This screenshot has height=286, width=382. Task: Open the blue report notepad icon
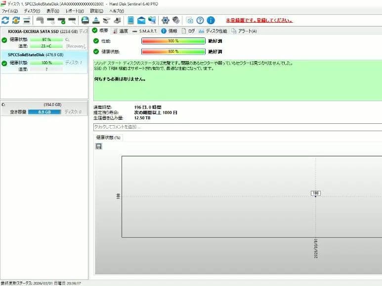click(x=130, y=20)
